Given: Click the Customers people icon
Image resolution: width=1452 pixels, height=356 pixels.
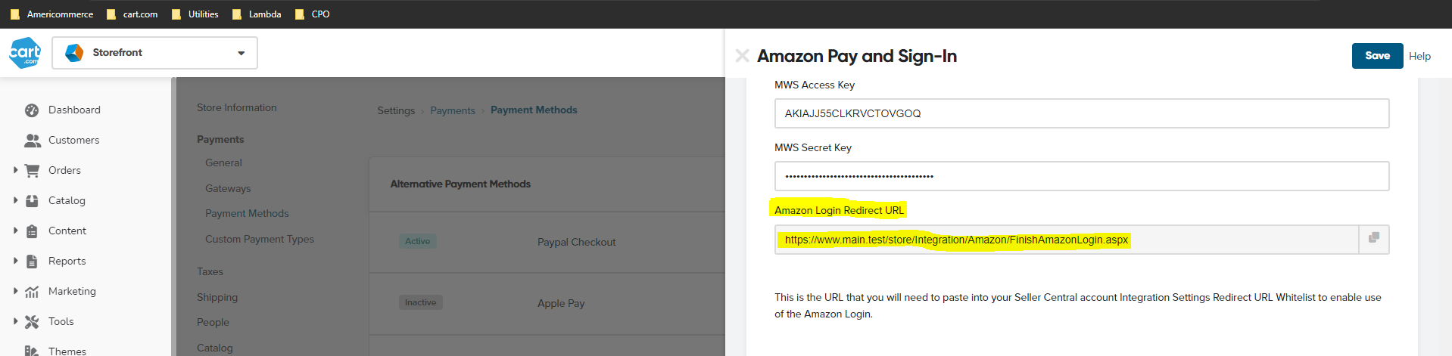Looking at the screenshot, I should pyautogui.click(x=33, y=141).
